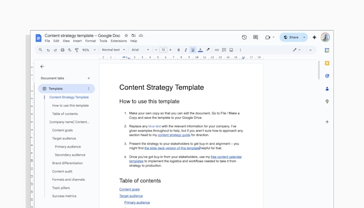Click the Share button
Viewport: 364px width, 208px height.
point(291,37)
